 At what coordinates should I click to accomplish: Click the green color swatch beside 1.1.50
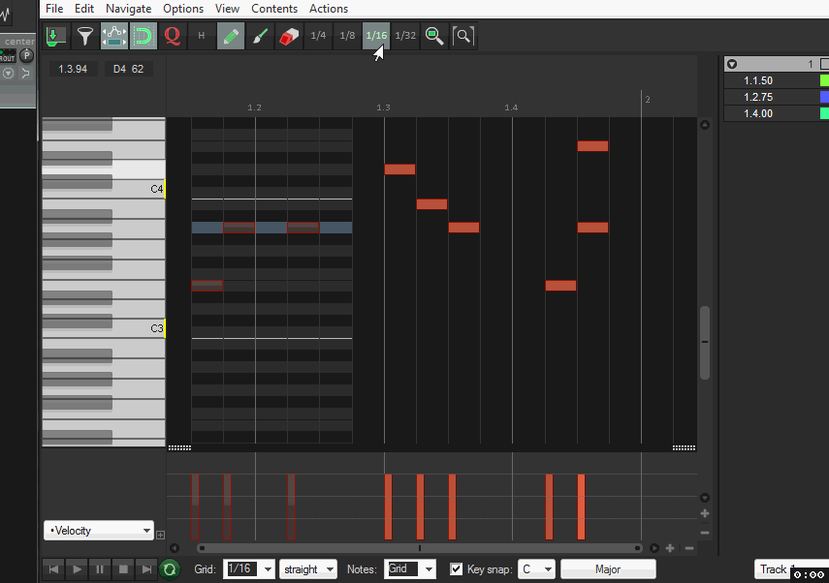click(824, 80)
